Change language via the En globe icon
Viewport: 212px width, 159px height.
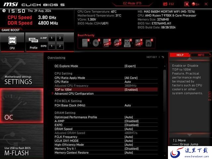(195, 4)
